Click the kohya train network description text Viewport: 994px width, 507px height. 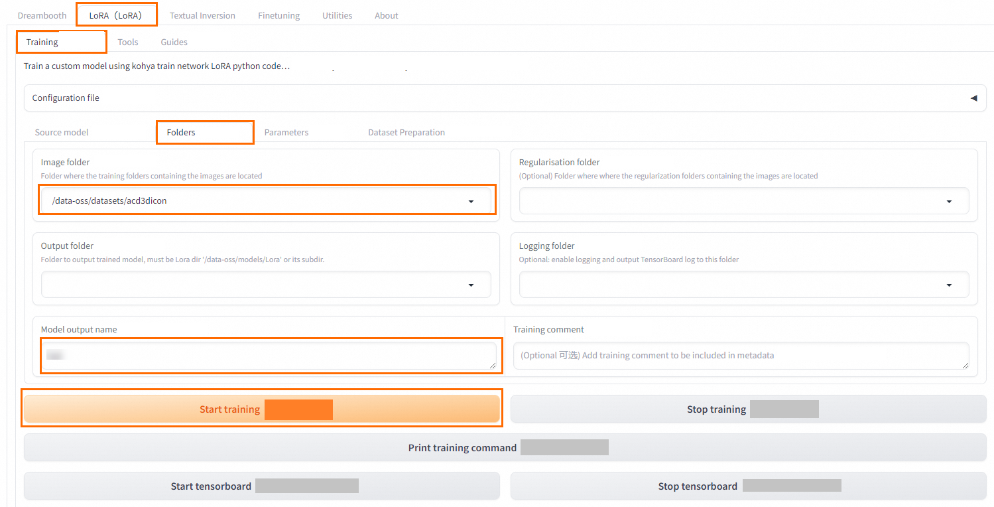tap(156, 66)
